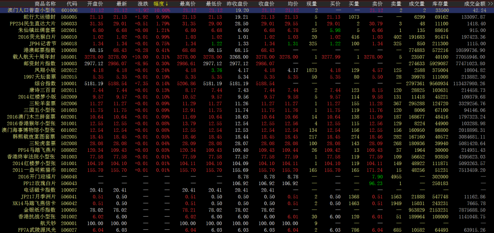Select the 三轮羊套票 row

click(x=247, y=104)
